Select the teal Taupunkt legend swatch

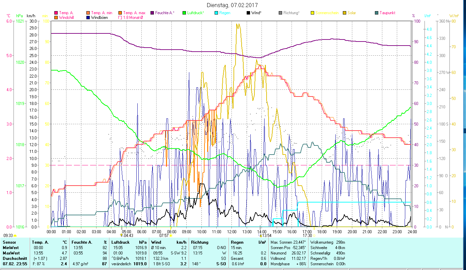tap(377, 13)
